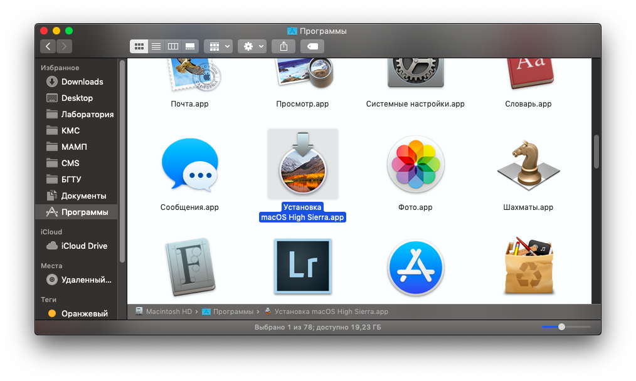
Task: Click the Edit Tags toolbar button
Action: tap(312, 46)
